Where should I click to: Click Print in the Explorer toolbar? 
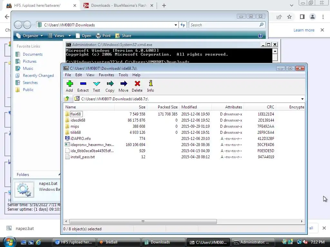point(103,36)
